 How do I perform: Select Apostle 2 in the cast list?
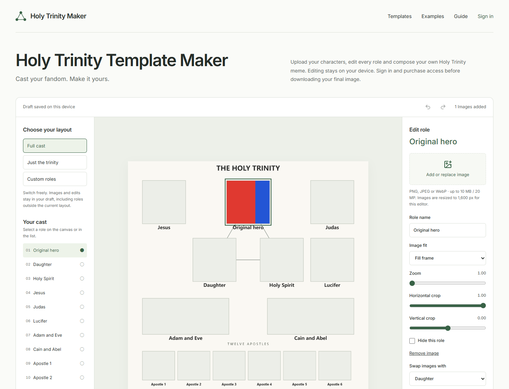55,378
